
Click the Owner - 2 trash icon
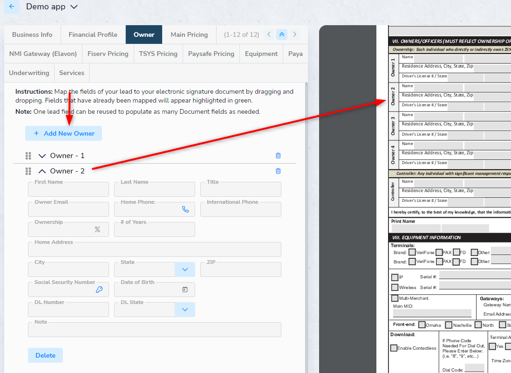(x=278, y=171)
